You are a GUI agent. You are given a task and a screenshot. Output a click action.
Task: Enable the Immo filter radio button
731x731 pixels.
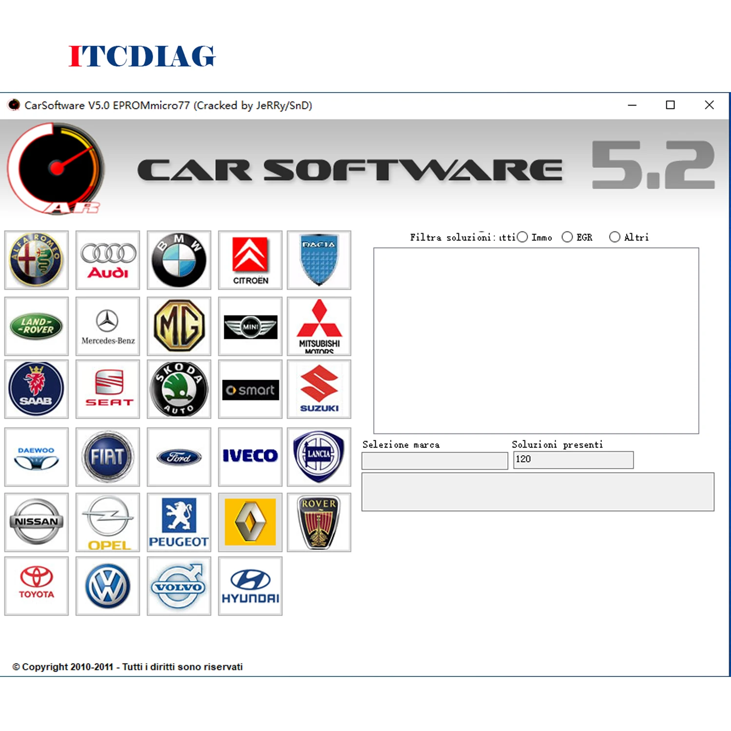pos(522,237)
